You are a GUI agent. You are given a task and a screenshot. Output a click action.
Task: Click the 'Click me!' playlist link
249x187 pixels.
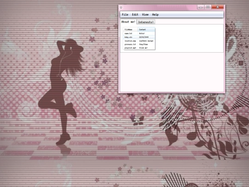(x=143, y=48)
